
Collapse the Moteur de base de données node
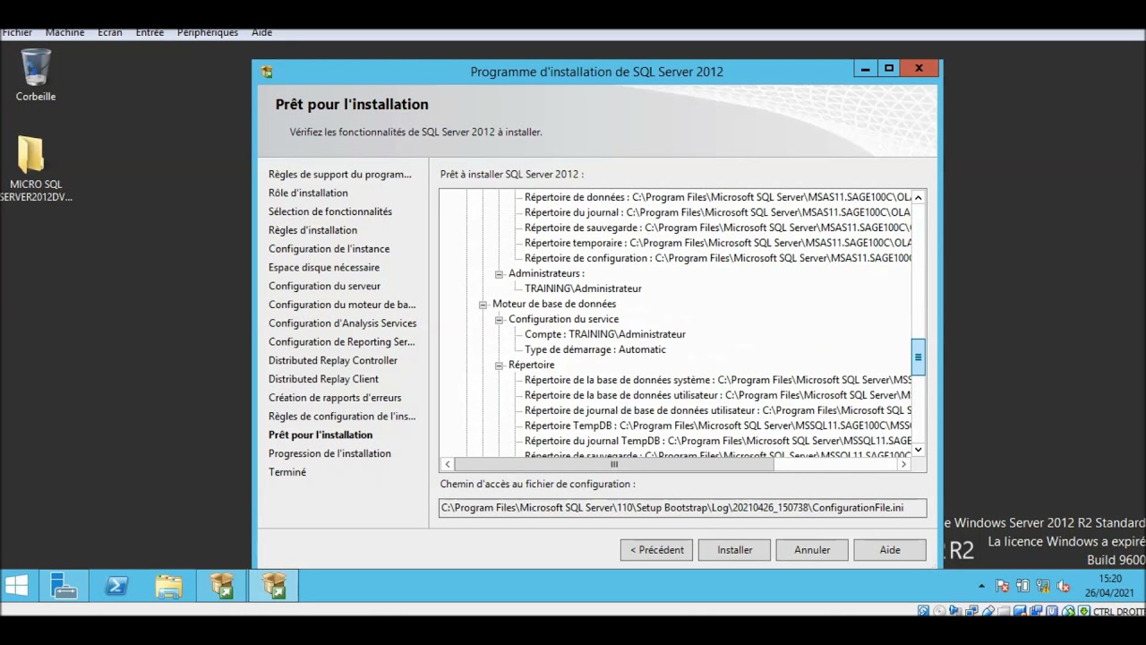[483, 305]
